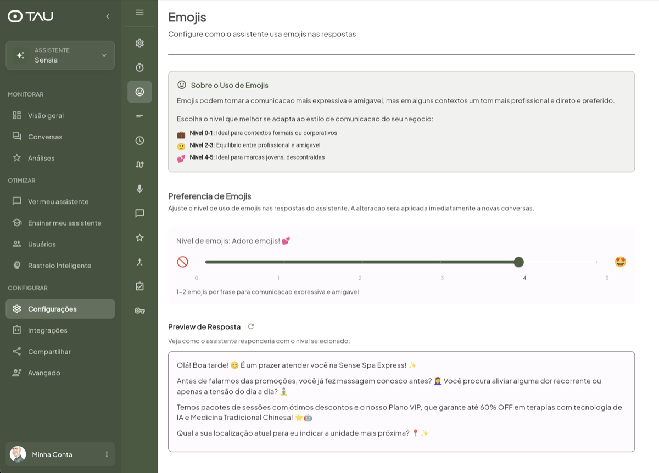
Task: Click the gear icon at top of toolbar
Action: click(139, 43)
